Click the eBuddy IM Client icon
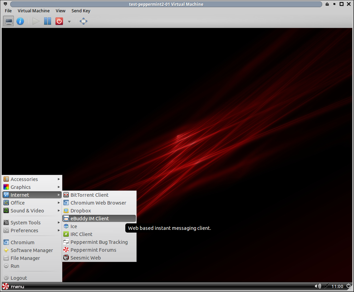Screen dimensions: 354x292 coord(66,219)
